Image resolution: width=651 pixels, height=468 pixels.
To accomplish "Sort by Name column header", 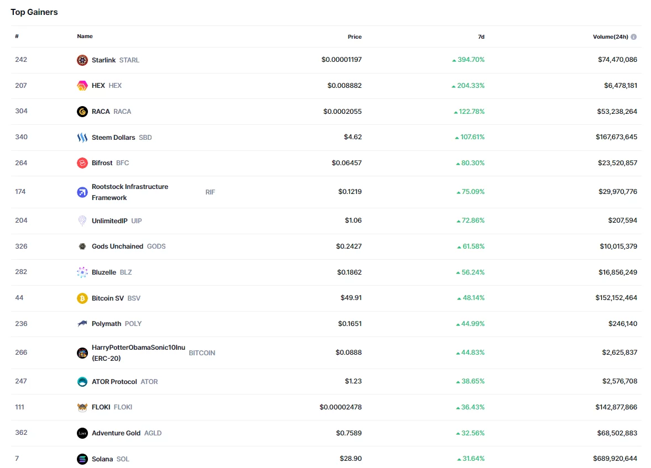I will click(x=85, y=36).
